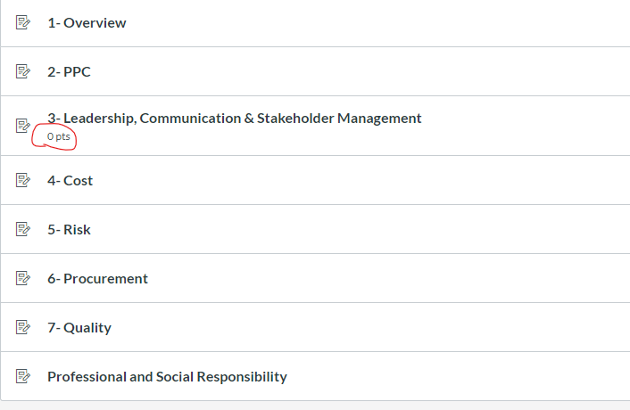This screenshot has width=630, height=410.
Task: Launch the 7- Quality quiz
Action: click(79, 328)
